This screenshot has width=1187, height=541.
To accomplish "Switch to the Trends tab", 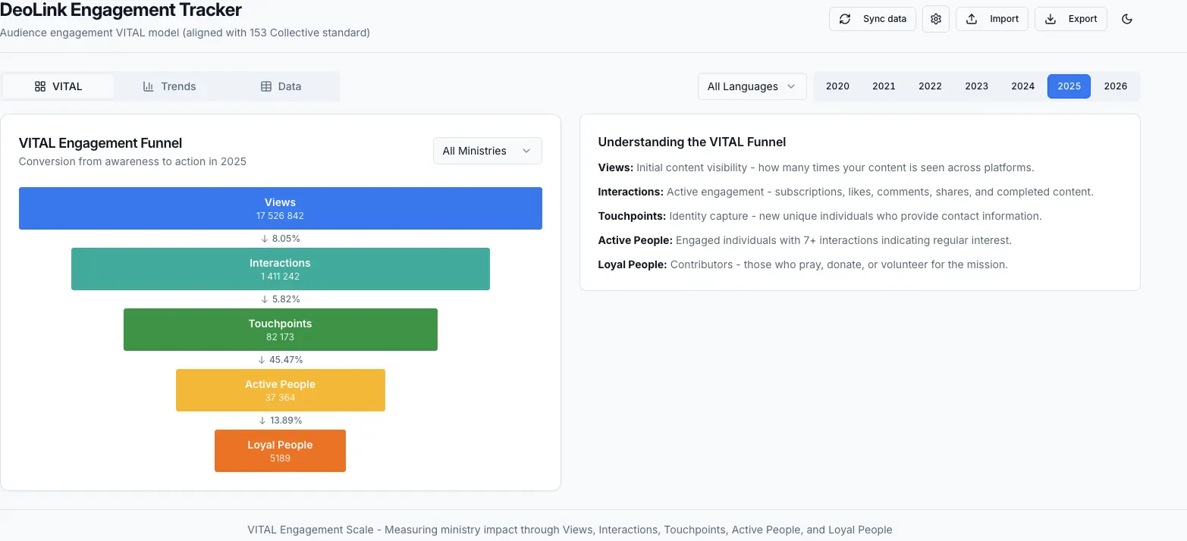I will coord(170,86).
